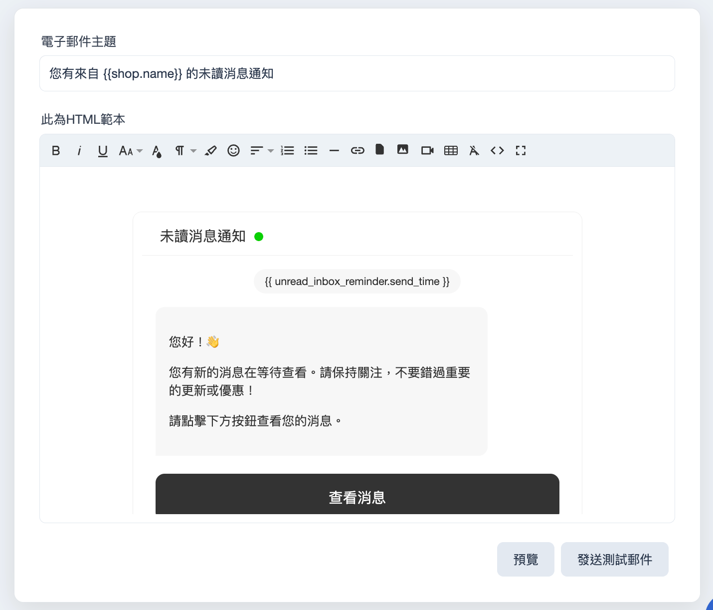Insert an image using the toolbar

402,149
